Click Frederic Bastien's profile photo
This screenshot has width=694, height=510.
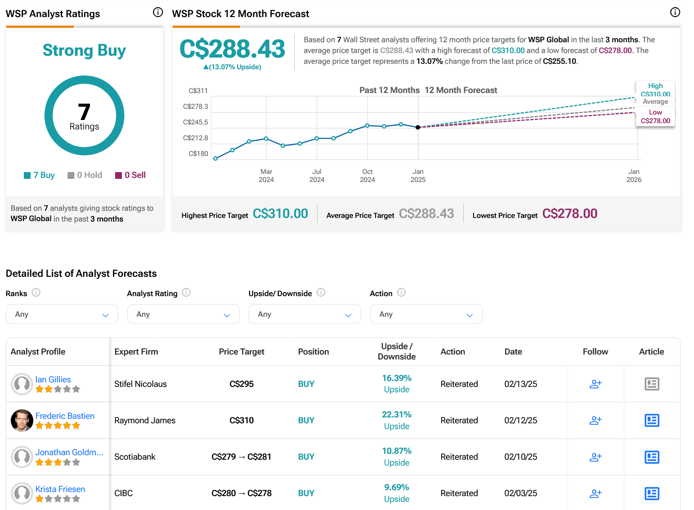click(x=22, y=420)
